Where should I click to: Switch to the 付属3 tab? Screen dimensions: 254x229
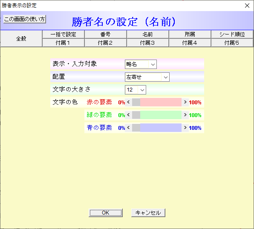148,43
